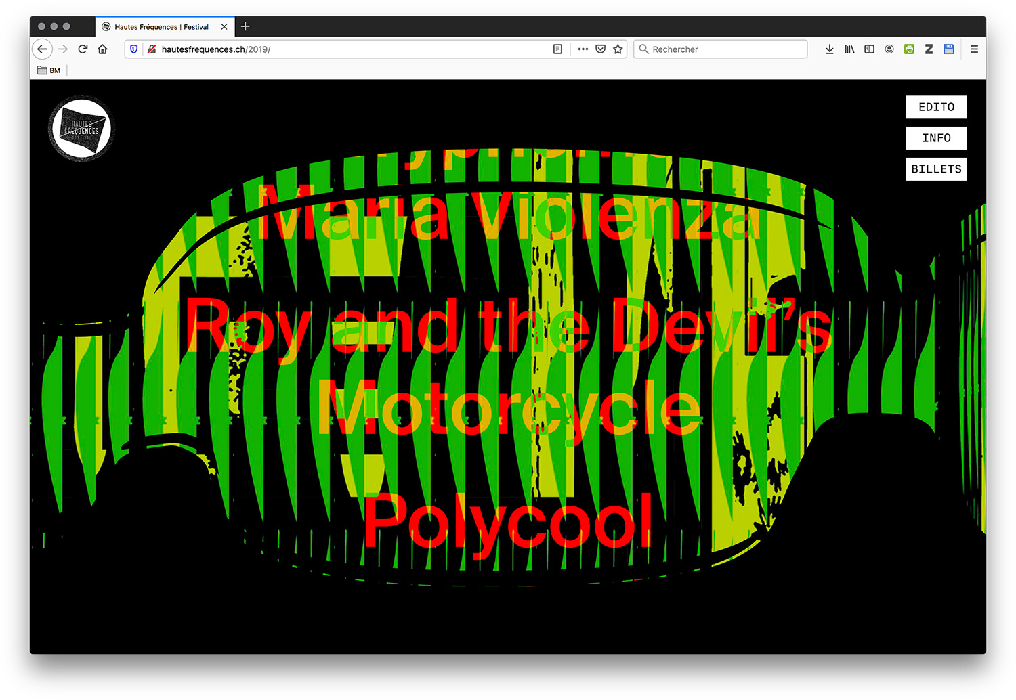
Task: Click the blue floppy disk save extension
Action: coord(949,49)
